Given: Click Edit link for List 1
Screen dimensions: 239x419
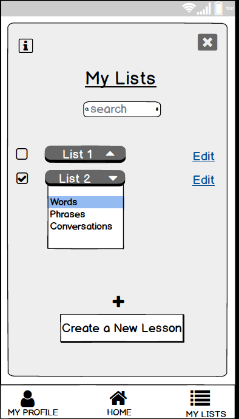Looking at the screenshot, I should point(204,157).
